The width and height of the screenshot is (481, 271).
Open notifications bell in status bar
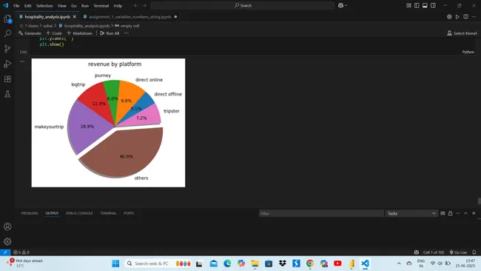[474, 252]
